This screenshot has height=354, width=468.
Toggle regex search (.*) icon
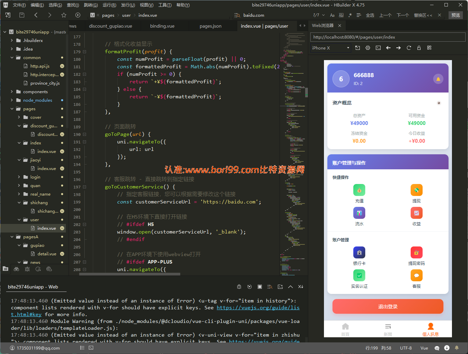coord(350,15)
